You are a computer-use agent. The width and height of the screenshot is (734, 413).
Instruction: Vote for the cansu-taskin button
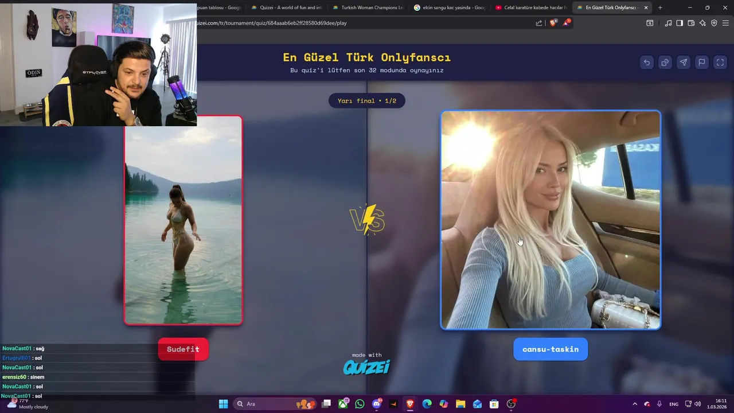[x=550, y=349]
